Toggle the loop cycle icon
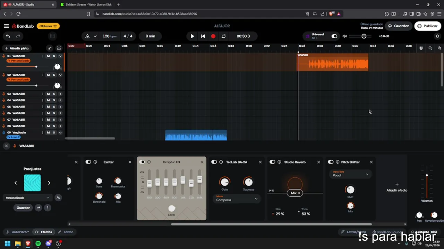This screenshot has width=444, height=249. (x=223, y=36)
